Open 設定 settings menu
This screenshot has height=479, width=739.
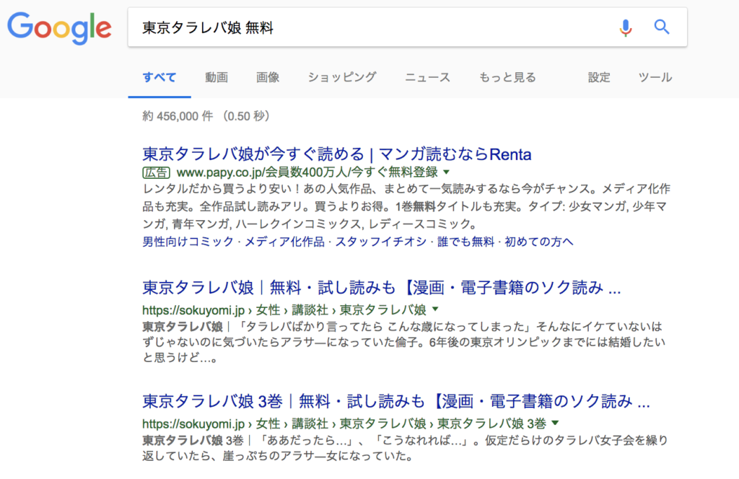(x=599, y=77)
